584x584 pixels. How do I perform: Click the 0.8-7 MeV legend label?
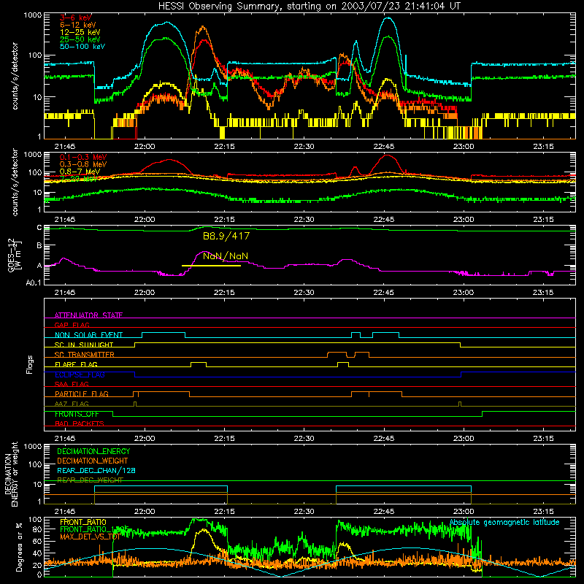(80, 172)
